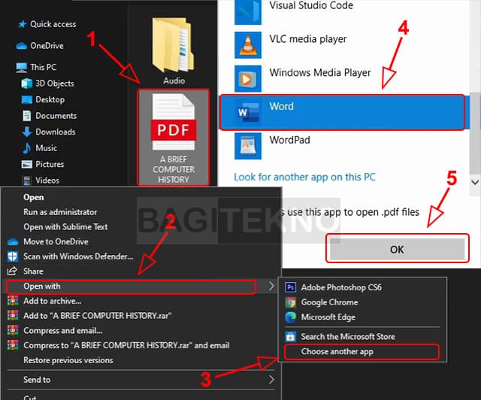Click the VLC media player cone icon
The height and width of the screenshot is (400, 481).
[x=248, y=45]
